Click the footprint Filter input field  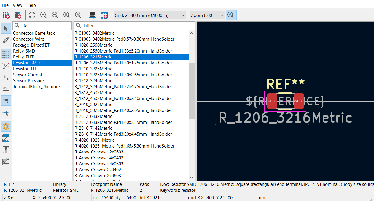click(x=136, y=26)
